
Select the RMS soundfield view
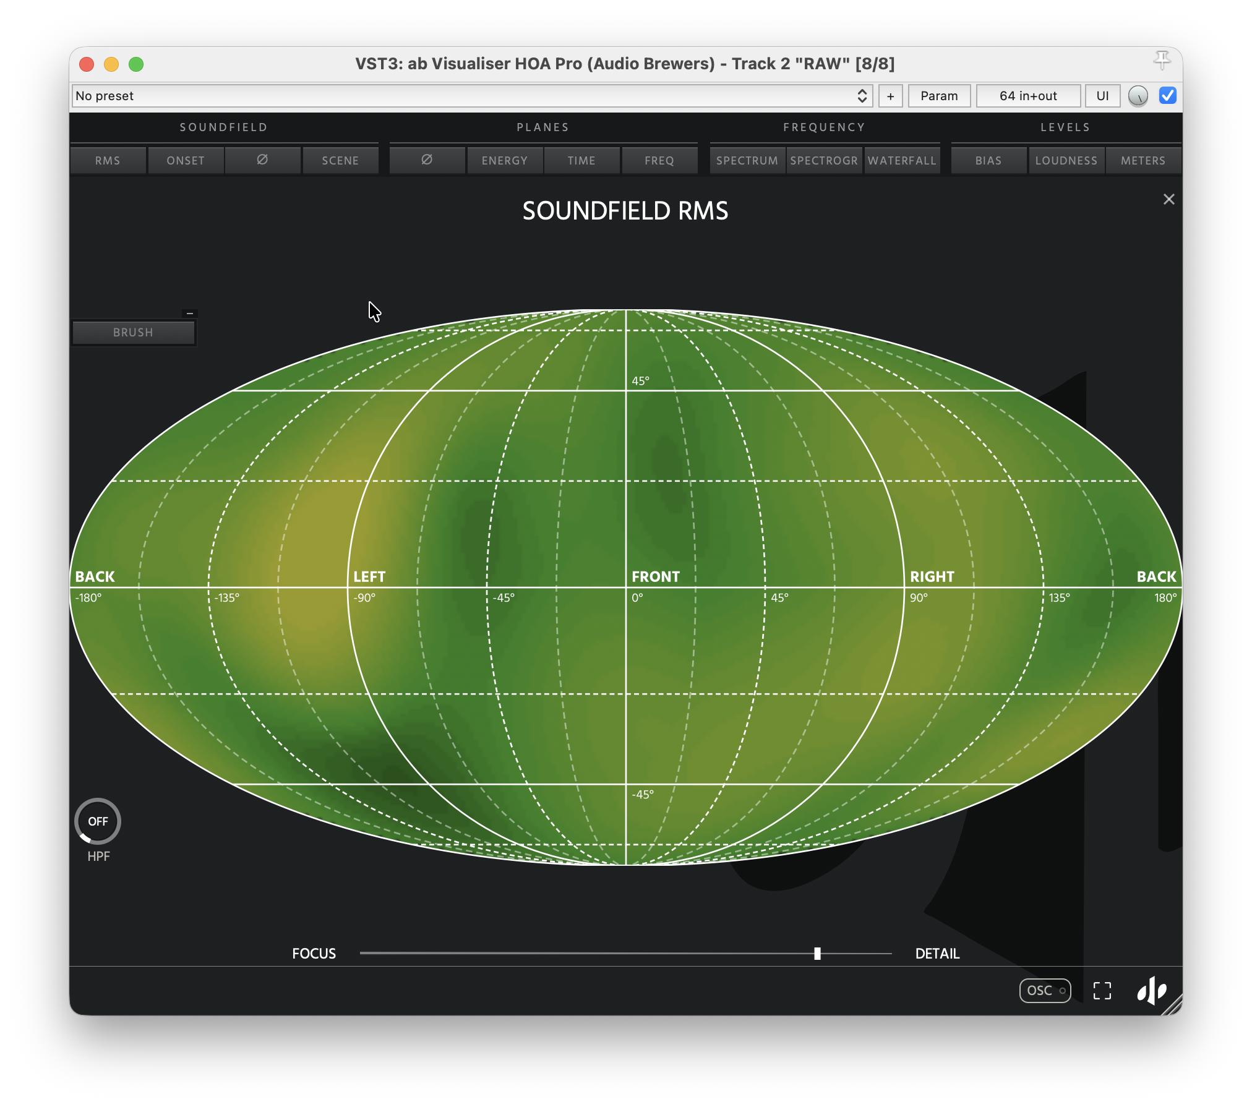(108, 160)
